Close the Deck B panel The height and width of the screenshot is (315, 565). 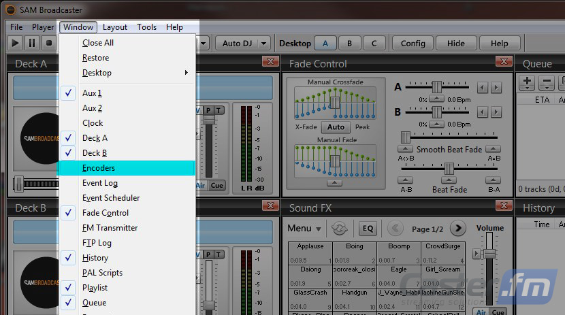pyautogui.click(x=270, y=205)
